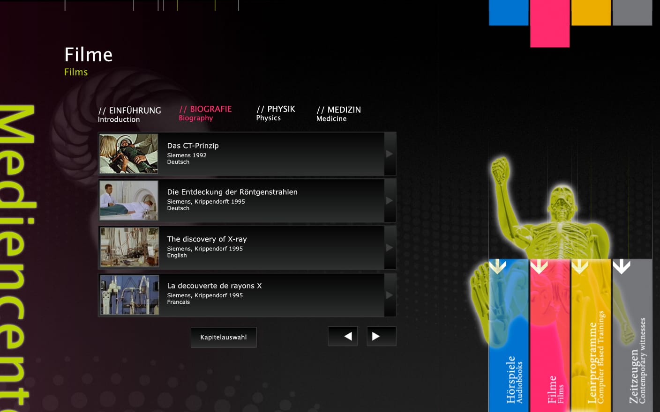Select blue color block at top

coord(509,13)
